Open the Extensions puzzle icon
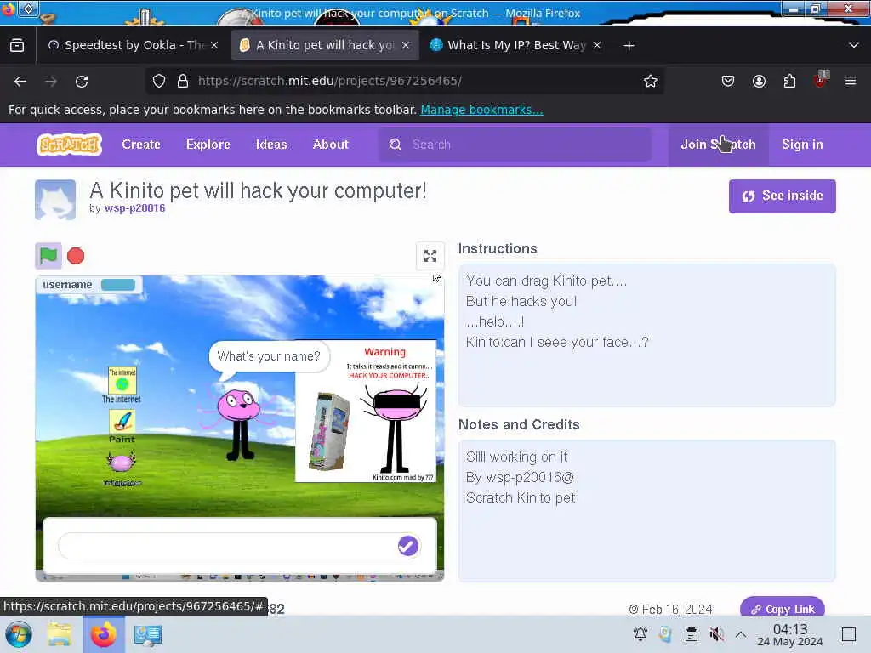Screen dimensions: 871x653 (789, 81)
